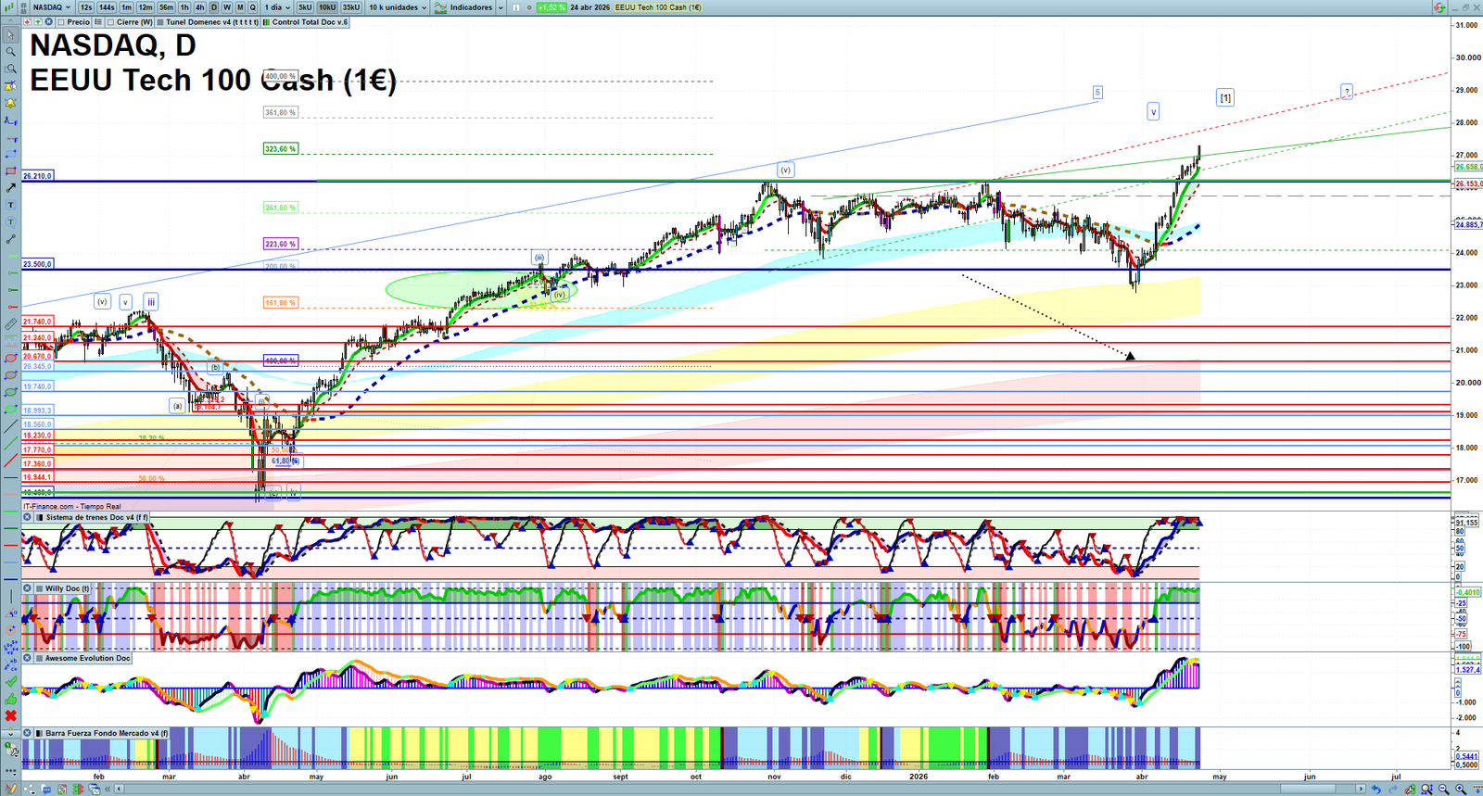Screen dimensions: 1483x796
Task: Click the undo arrow in bottom bar
Action: pos(1375,790)
